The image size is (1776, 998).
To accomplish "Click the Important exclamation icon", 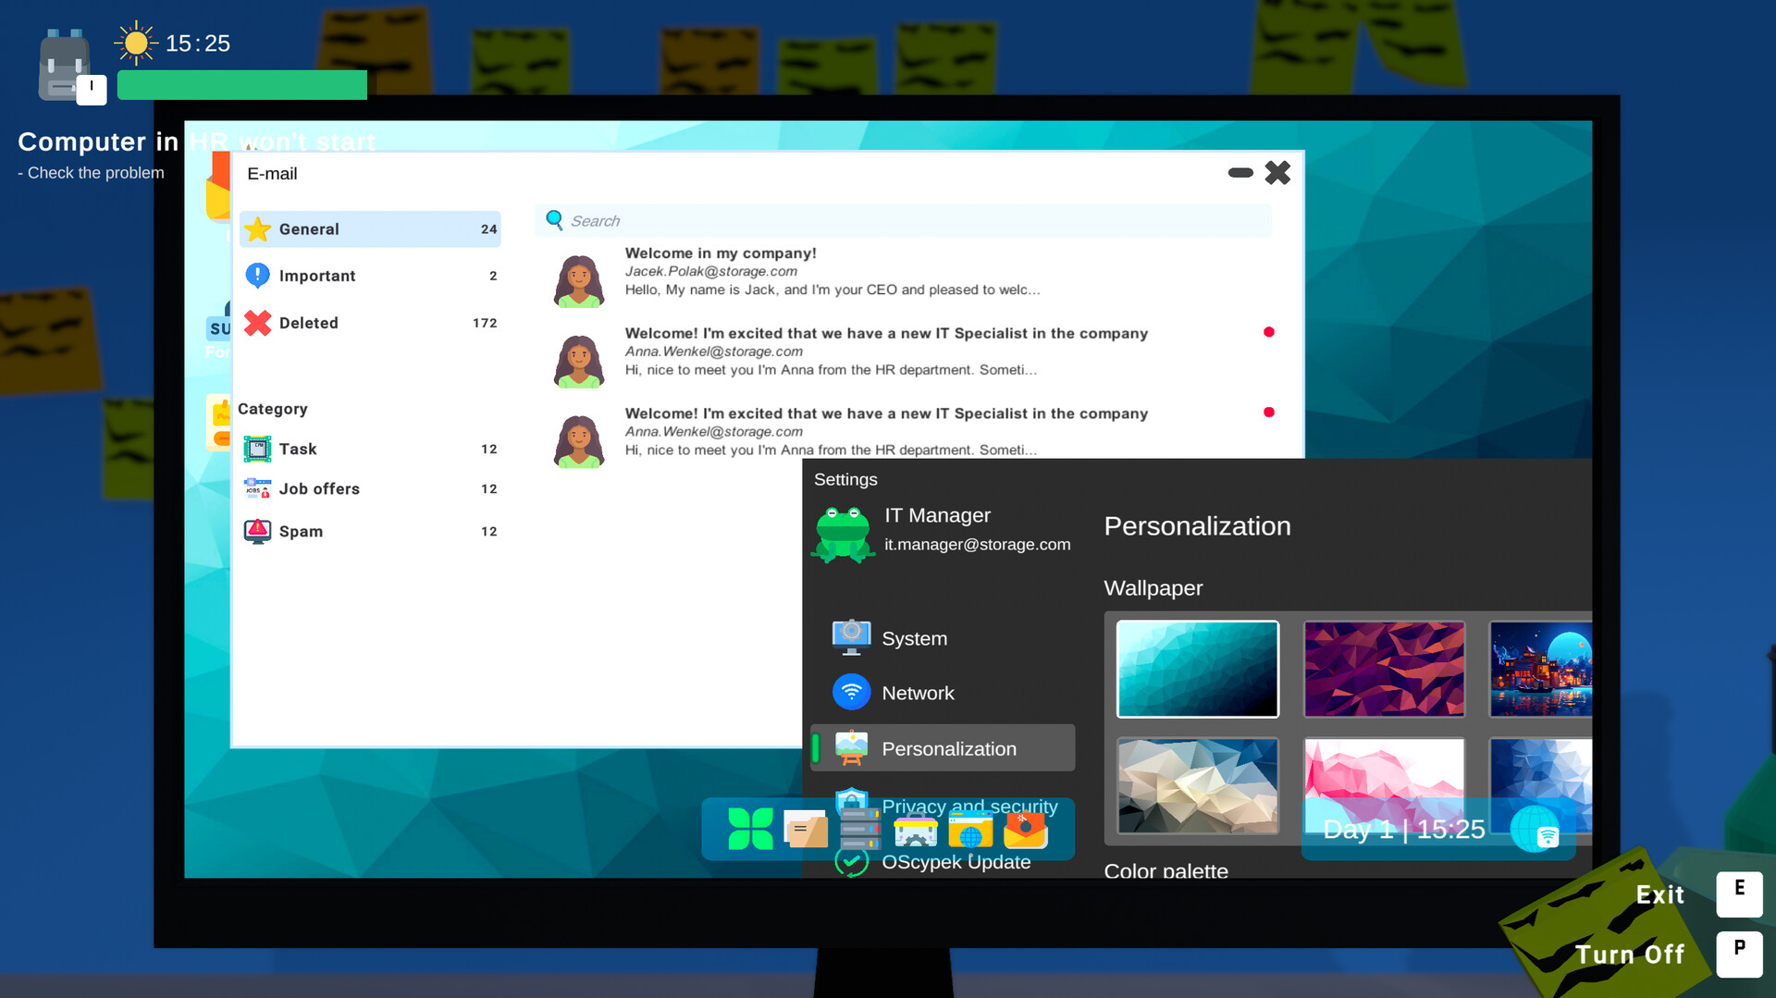I will pos(257,276).
